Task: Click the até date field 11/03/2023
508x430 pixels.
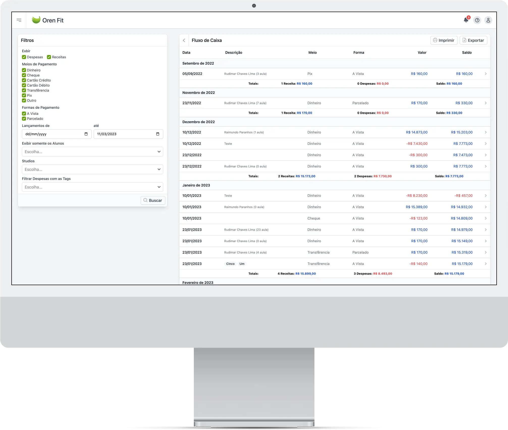Action: click(128, 134)
